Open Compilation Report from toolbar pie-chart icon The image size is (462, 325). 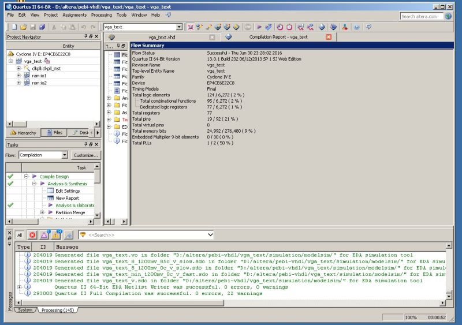click(322, 27)
